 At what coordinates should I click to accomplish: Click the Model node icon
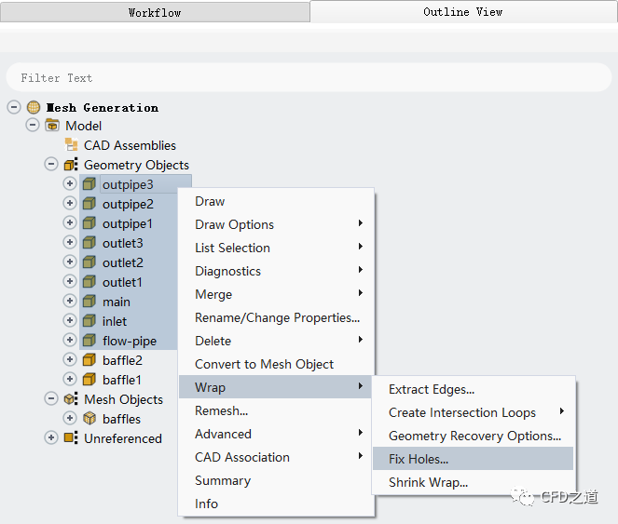52,126
